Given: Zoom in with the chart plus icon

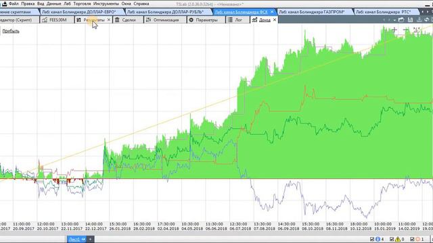Looking at the screenshot, I should pyautogui.click(x=394, y=30).
